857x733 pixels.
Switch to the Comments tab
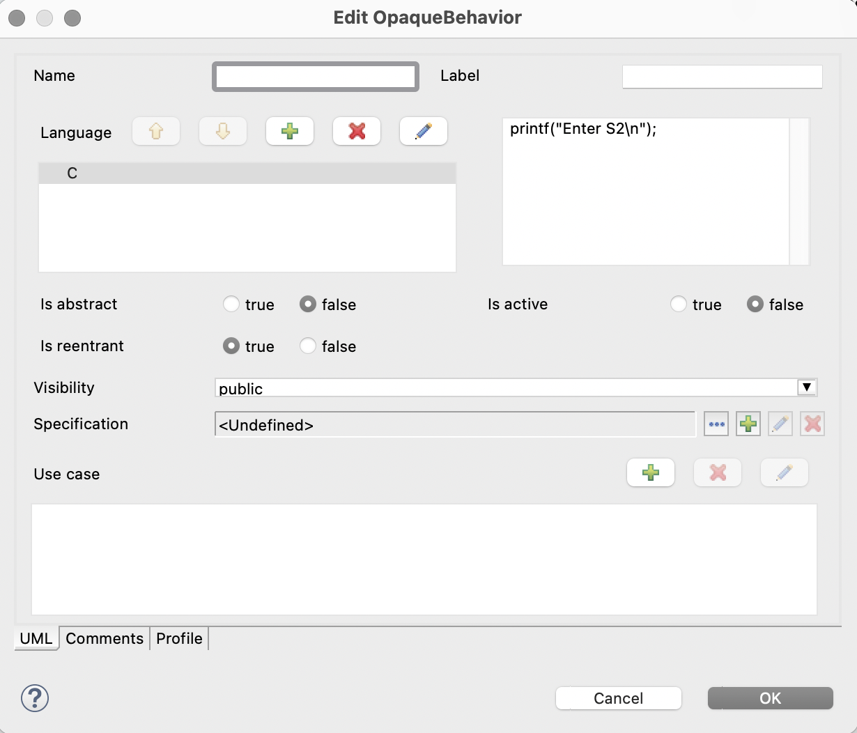tap(105, 638)
